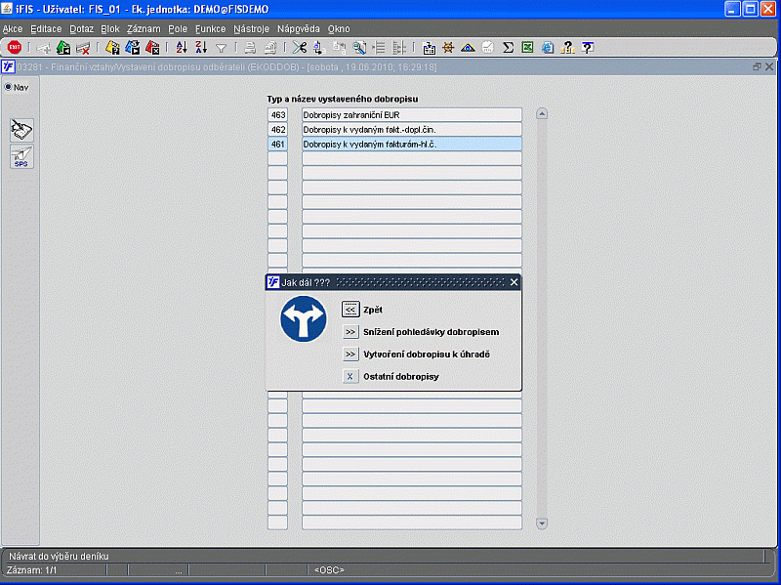Click the pen-and-paper sidebar icon

(x=21, y=130)
